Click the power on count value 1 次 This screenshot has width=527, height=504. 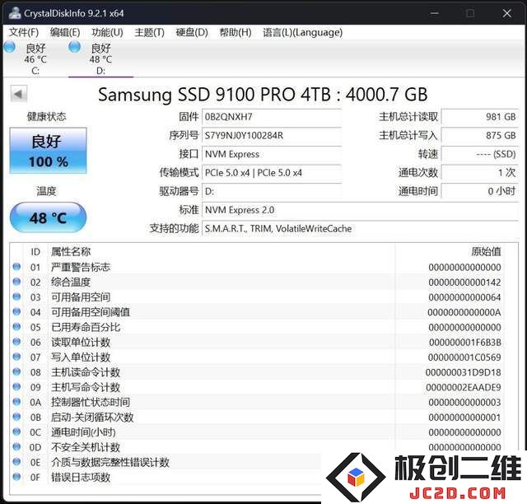click(480, 173)
